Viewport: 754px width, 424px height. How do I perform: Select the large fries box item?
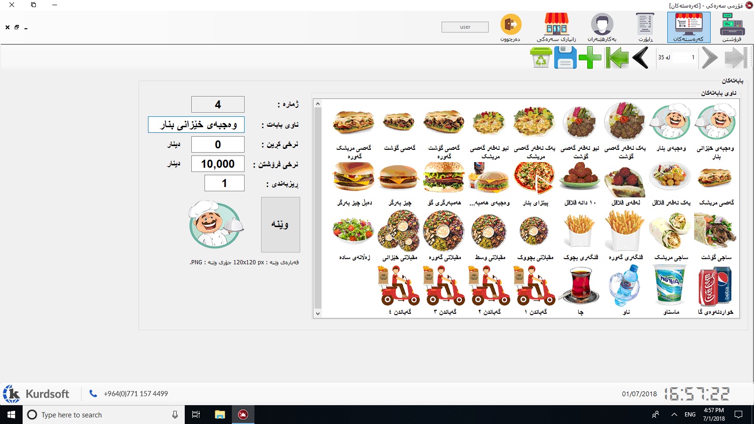pyautogui.click(x=625, y=236)
